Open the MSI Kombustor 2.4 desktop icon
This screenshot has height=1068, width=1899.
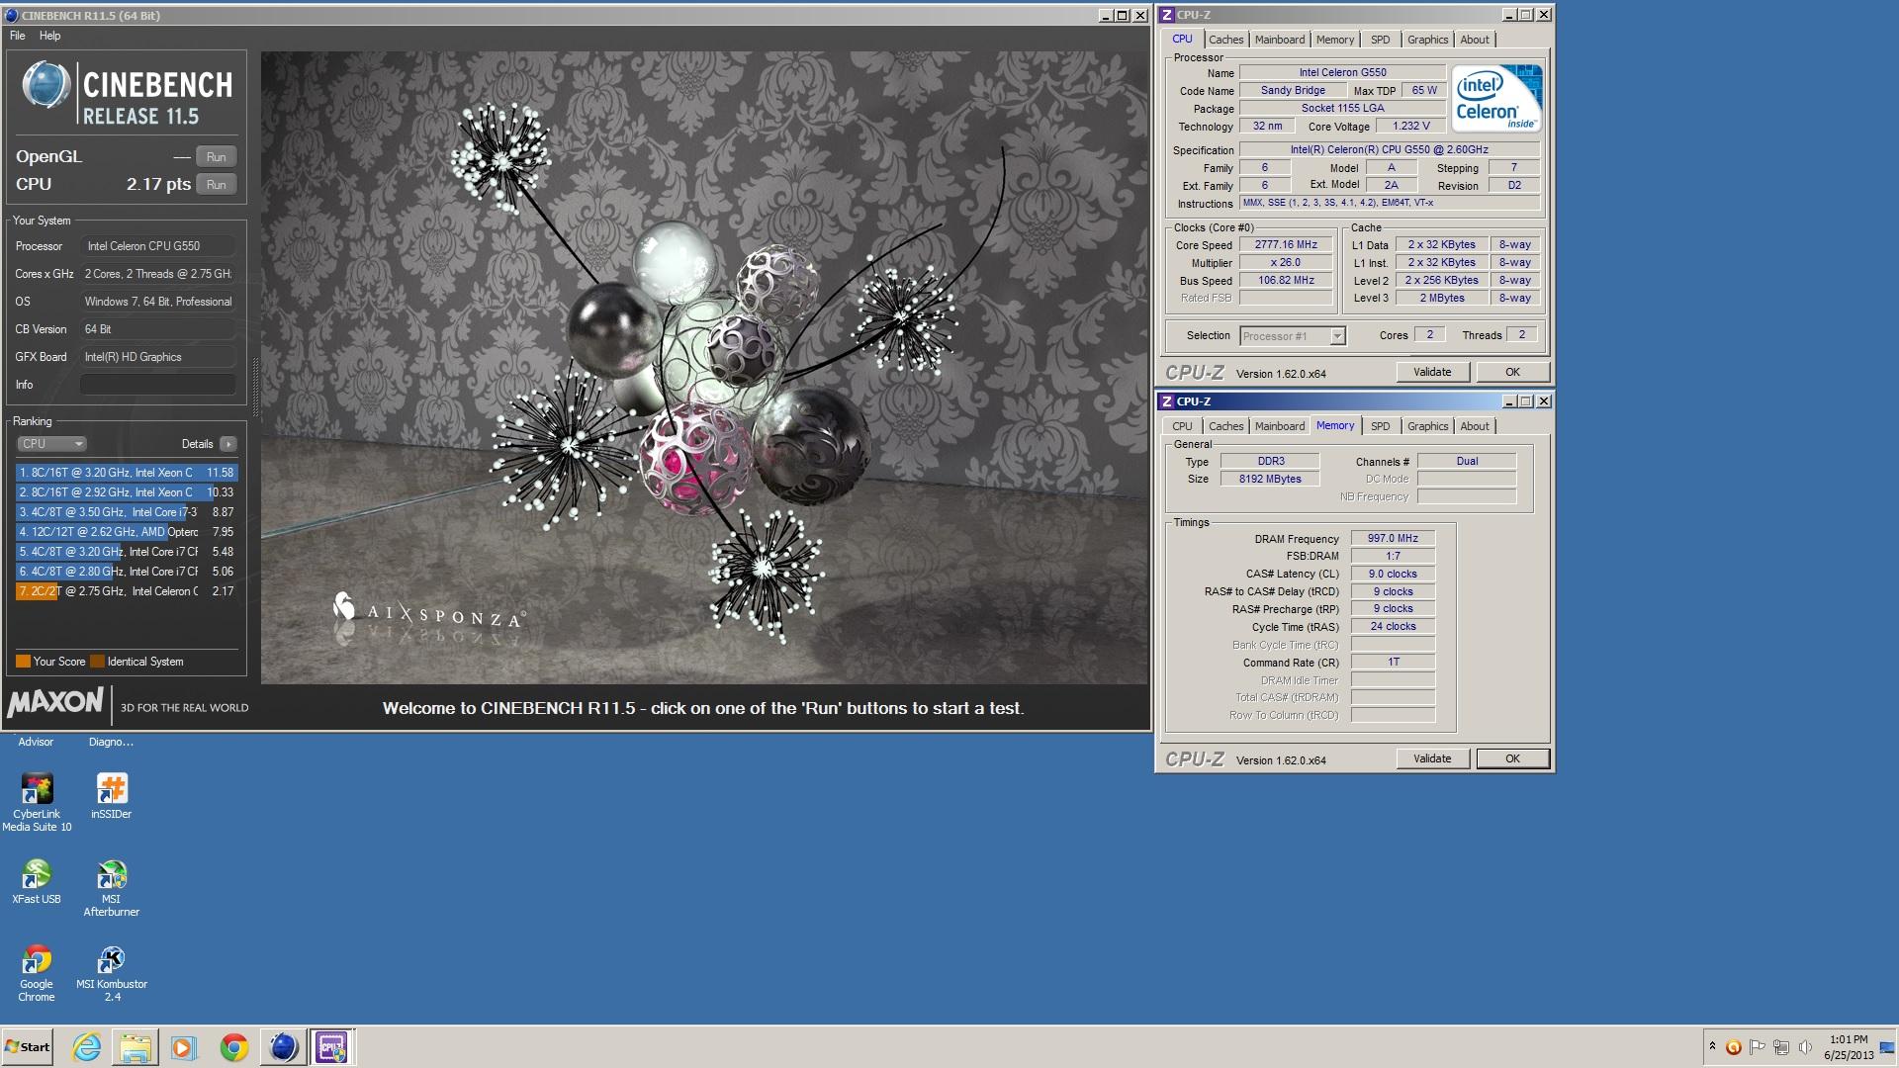112,972
